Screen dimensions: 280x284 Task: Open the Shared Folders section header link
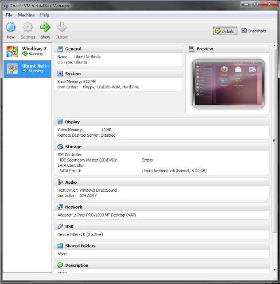tap(80, 246)
